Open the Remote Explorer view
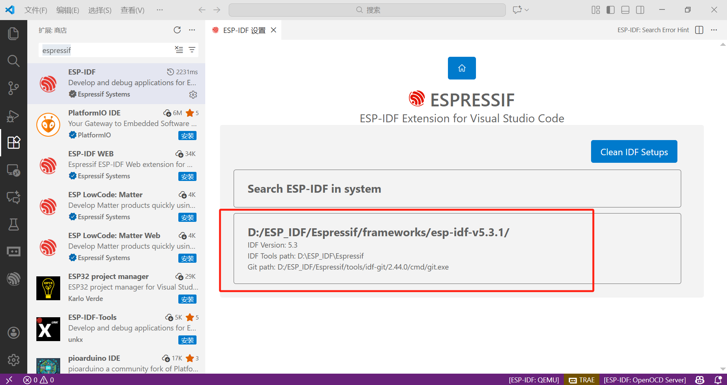This screenshot has height=385, width=727. (x=14, y=170)
